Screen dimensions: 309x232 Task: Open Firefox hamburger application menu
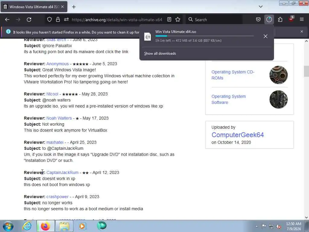coord(302,20)
